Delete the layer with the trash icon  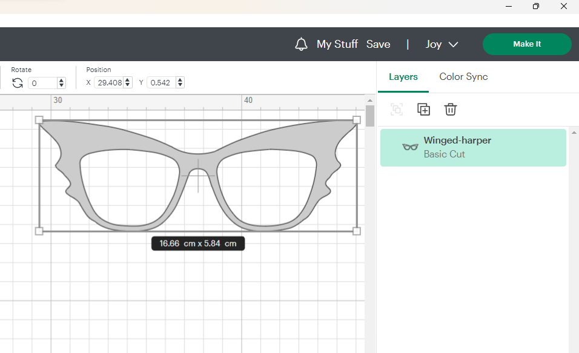(x=450, y=110)
